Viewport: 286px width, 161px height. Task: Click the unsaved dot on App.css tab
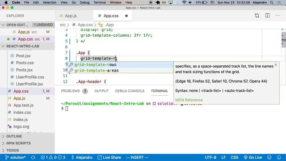(x=126, y=16)
